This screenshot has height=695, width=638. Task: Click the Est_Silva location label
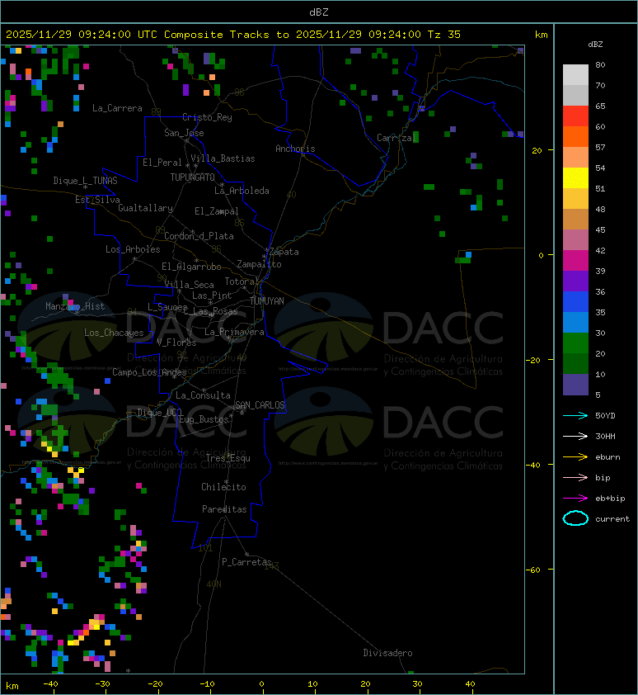97,200
